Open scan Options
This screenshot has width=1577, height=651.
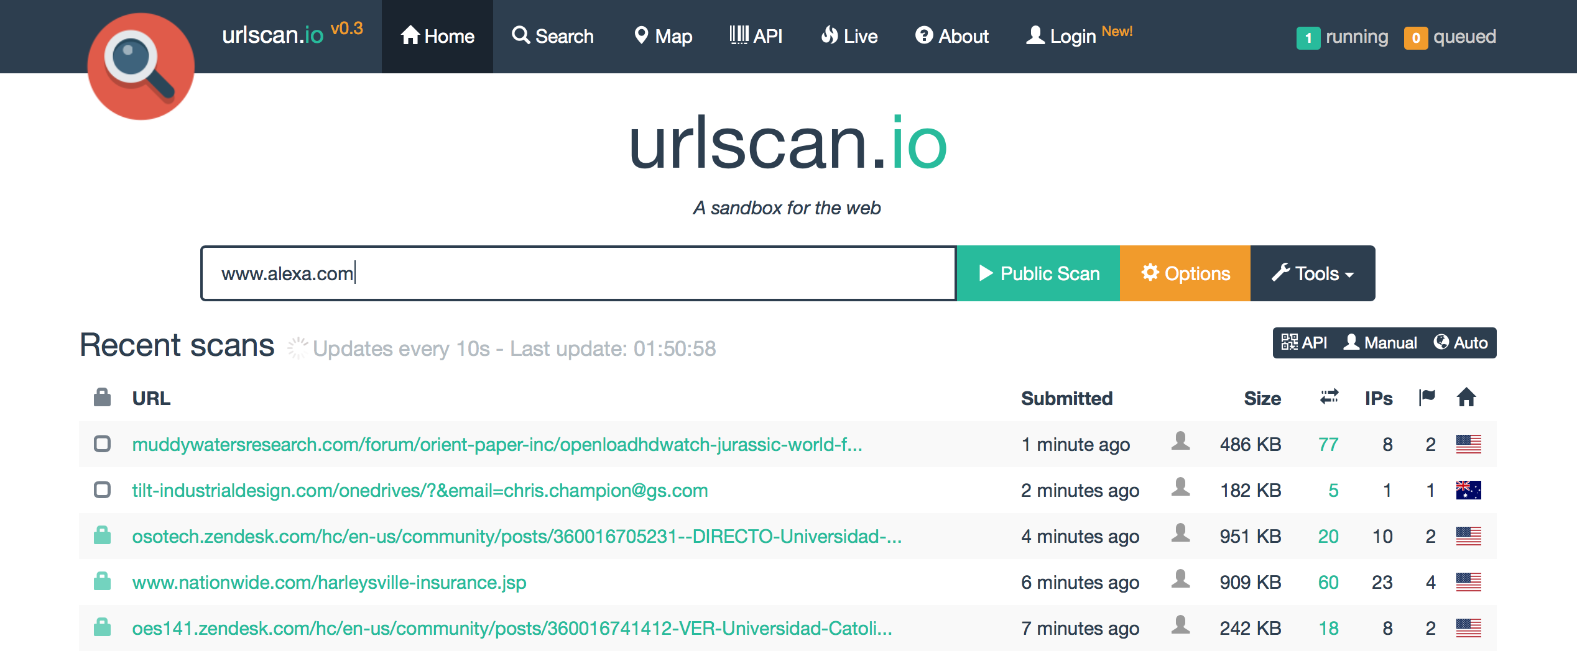(1185, 273)
